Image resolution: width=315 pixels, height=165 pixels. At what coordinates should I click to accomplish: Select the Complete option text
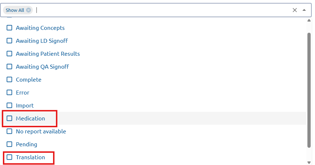[29, 79]
